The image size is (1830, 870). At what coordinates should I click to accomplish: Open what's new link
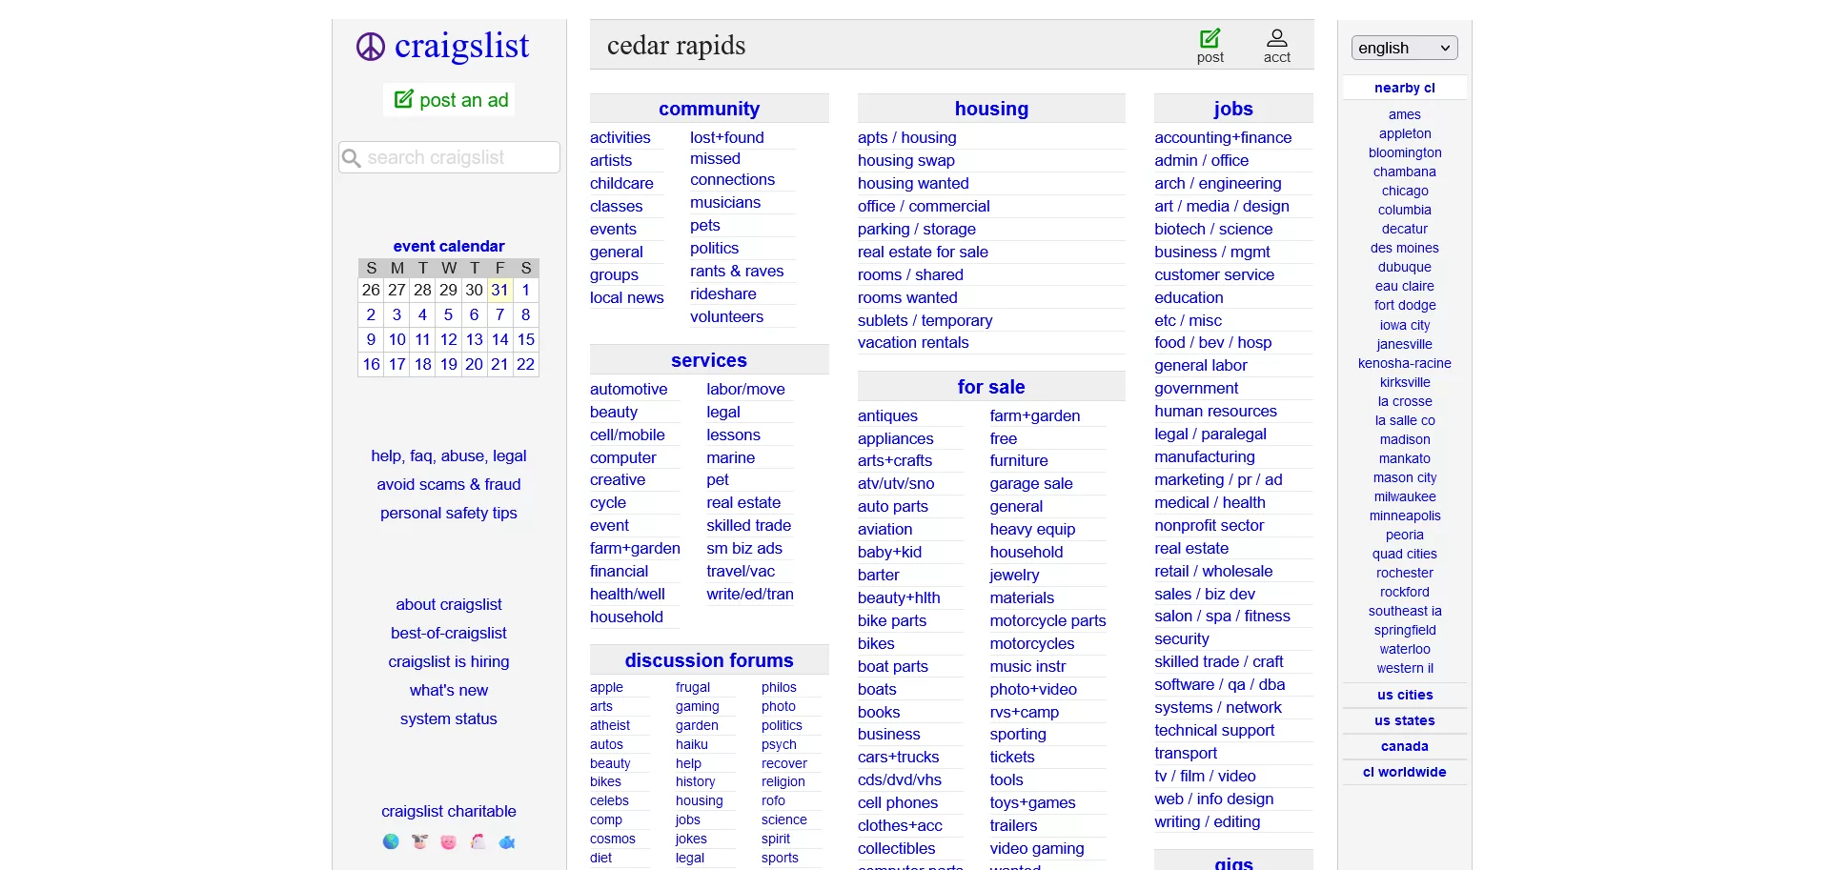[x=449, y=690]
